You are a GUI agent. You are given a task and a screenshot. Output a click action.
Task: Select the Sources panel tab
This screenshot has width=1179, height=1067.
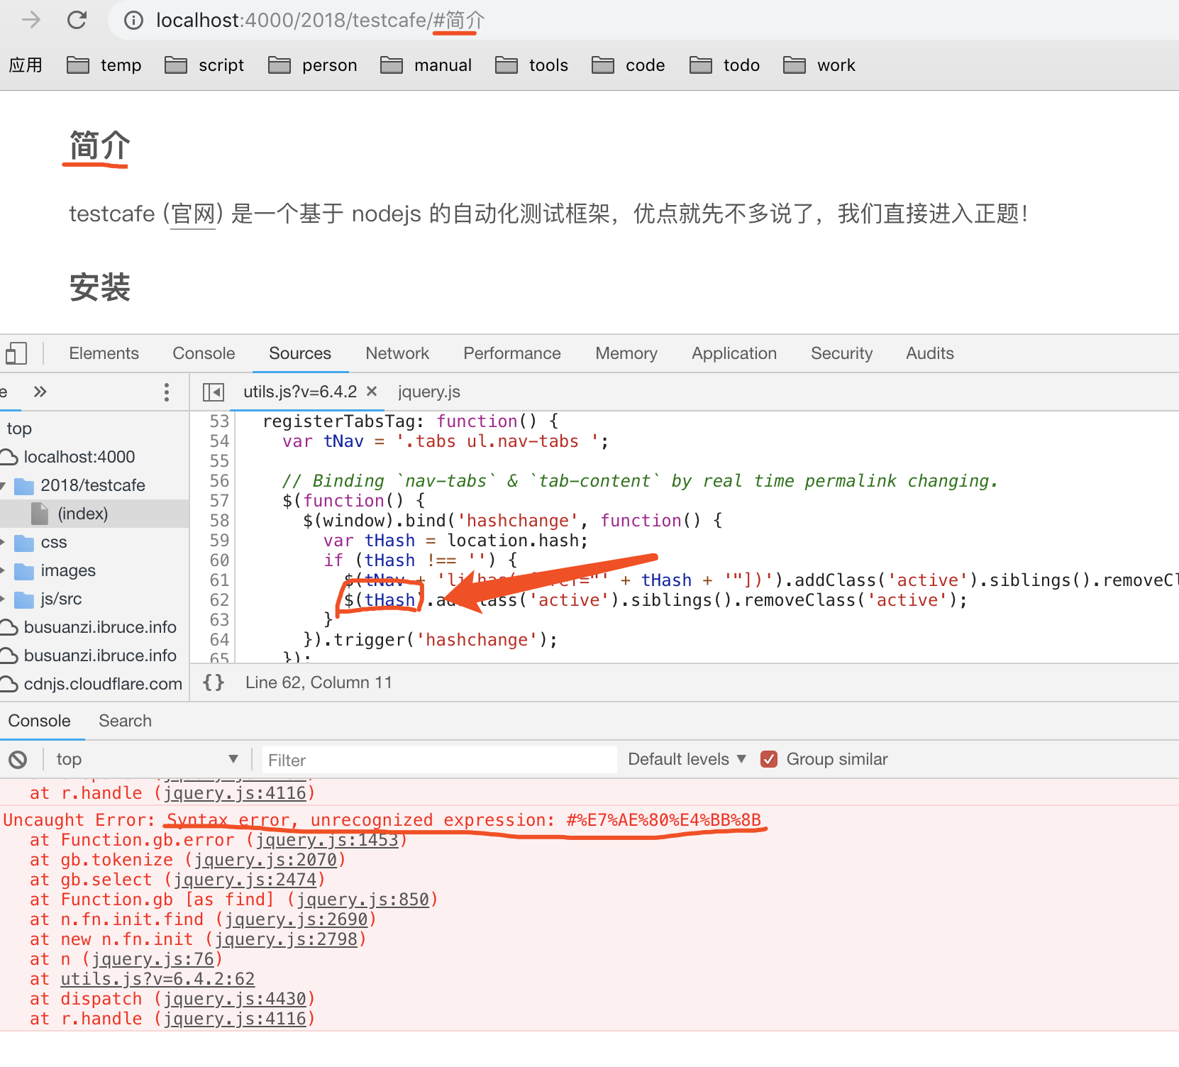(300, 353)
